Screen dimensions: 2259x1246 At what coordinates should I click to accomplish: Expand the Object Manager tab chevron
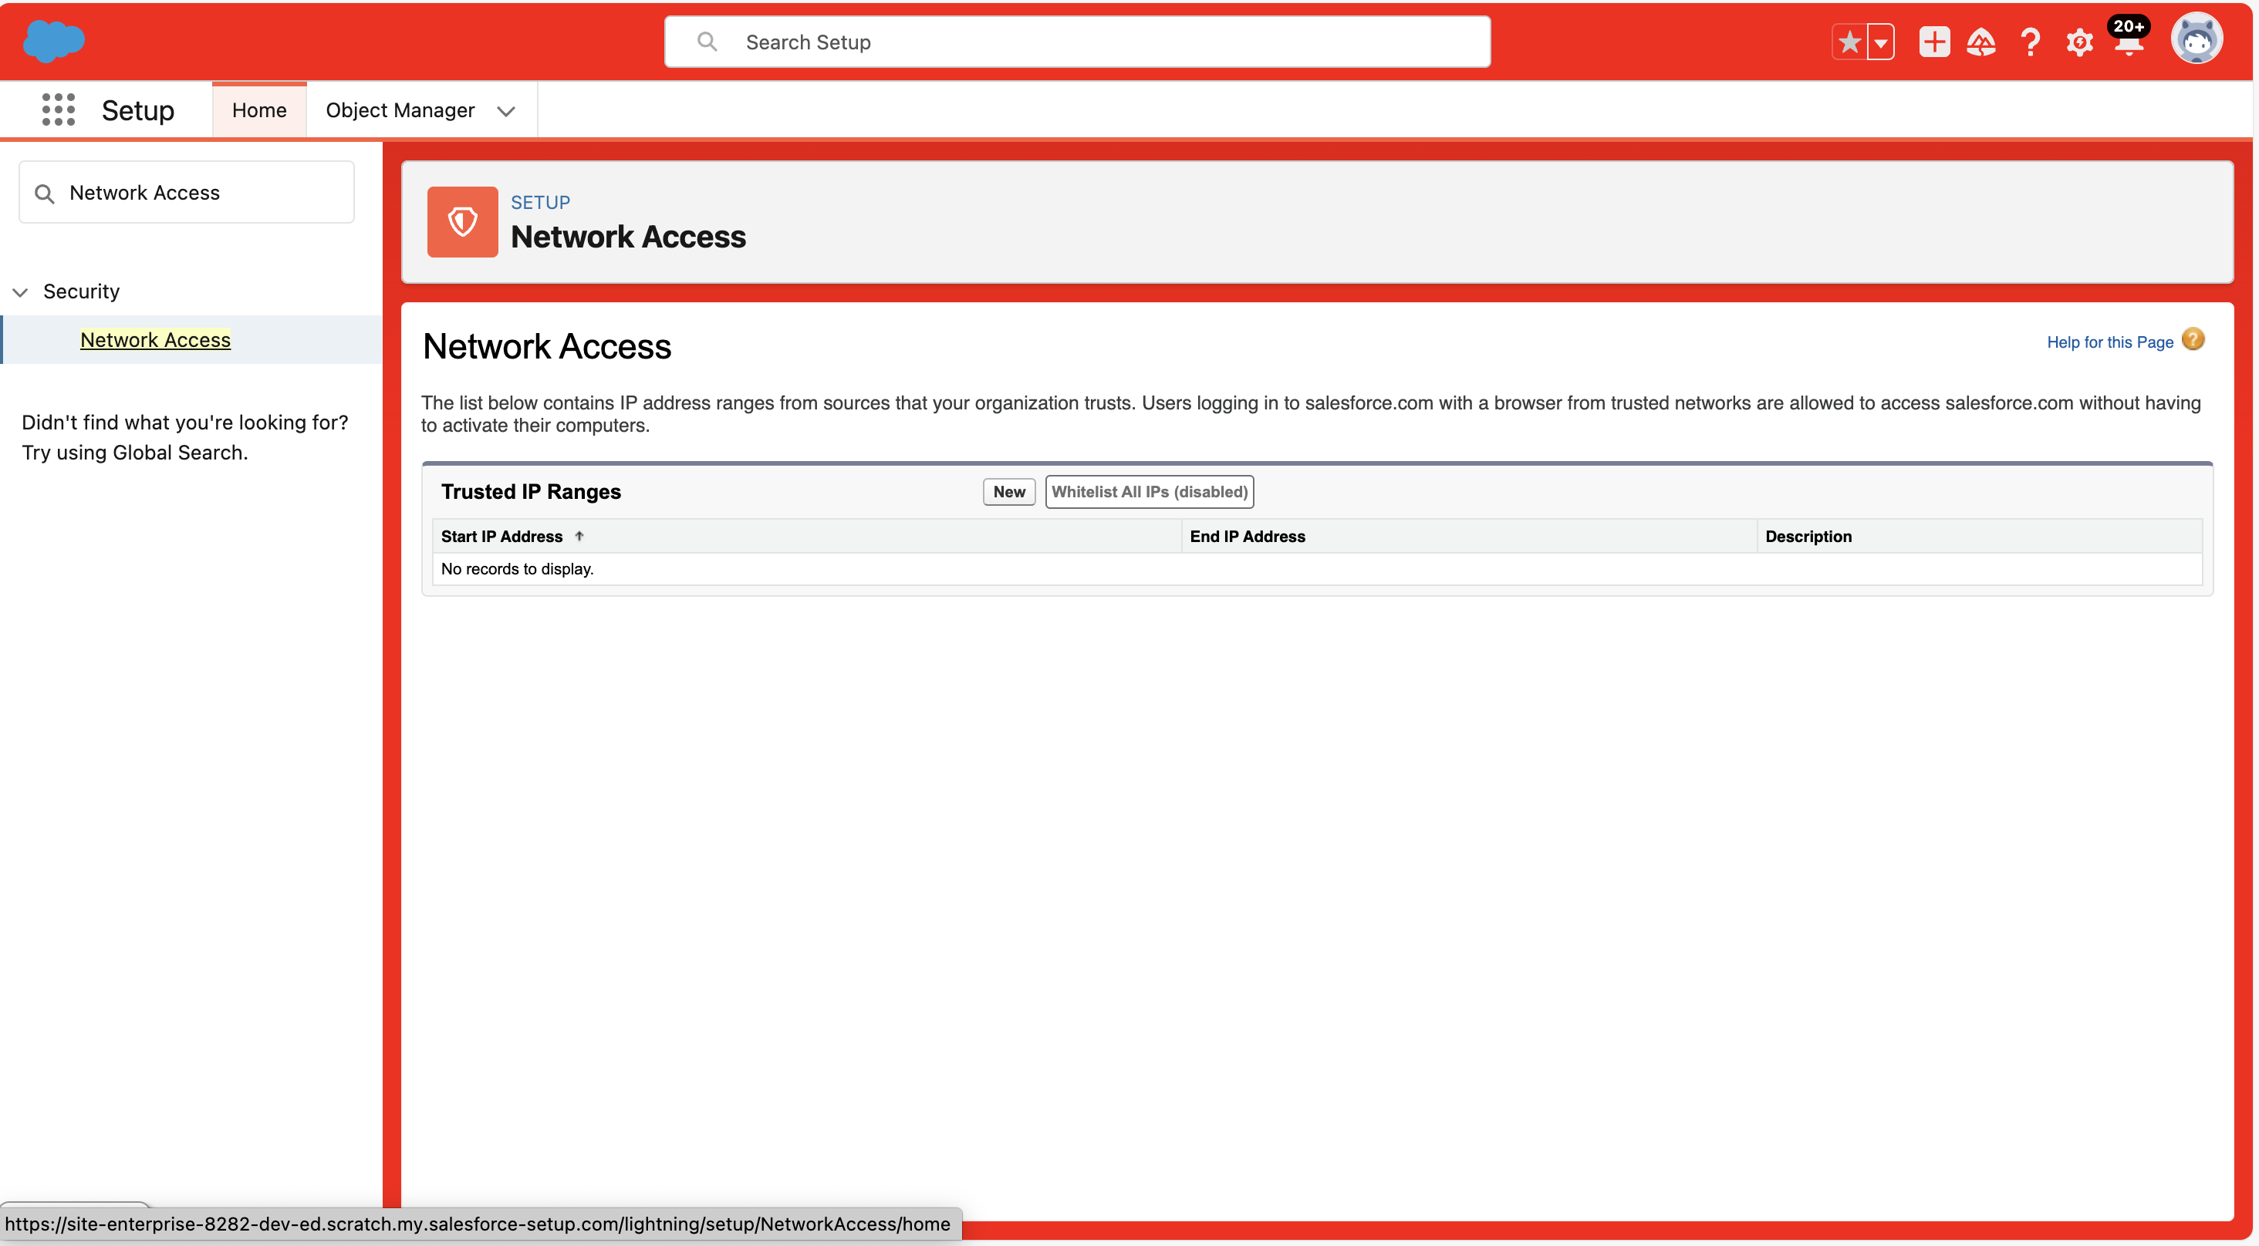[506, 111]
